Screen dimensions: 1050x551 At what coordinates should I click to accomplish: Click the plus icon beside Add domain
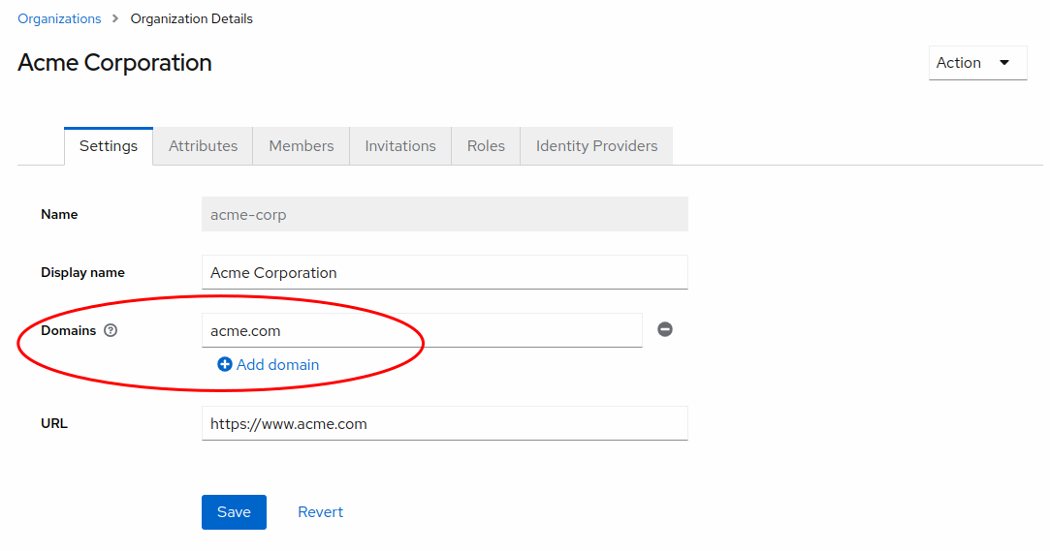coord(225,365)
